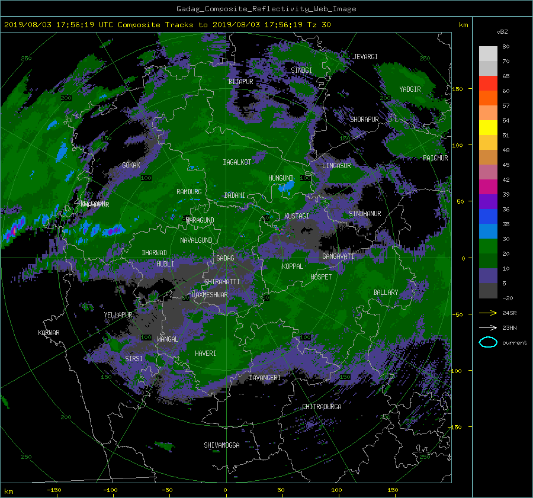Click the dark gray -20 dBZ color swatch
Viewport: 533px width, 498px height.
click(x=488, y=291)
